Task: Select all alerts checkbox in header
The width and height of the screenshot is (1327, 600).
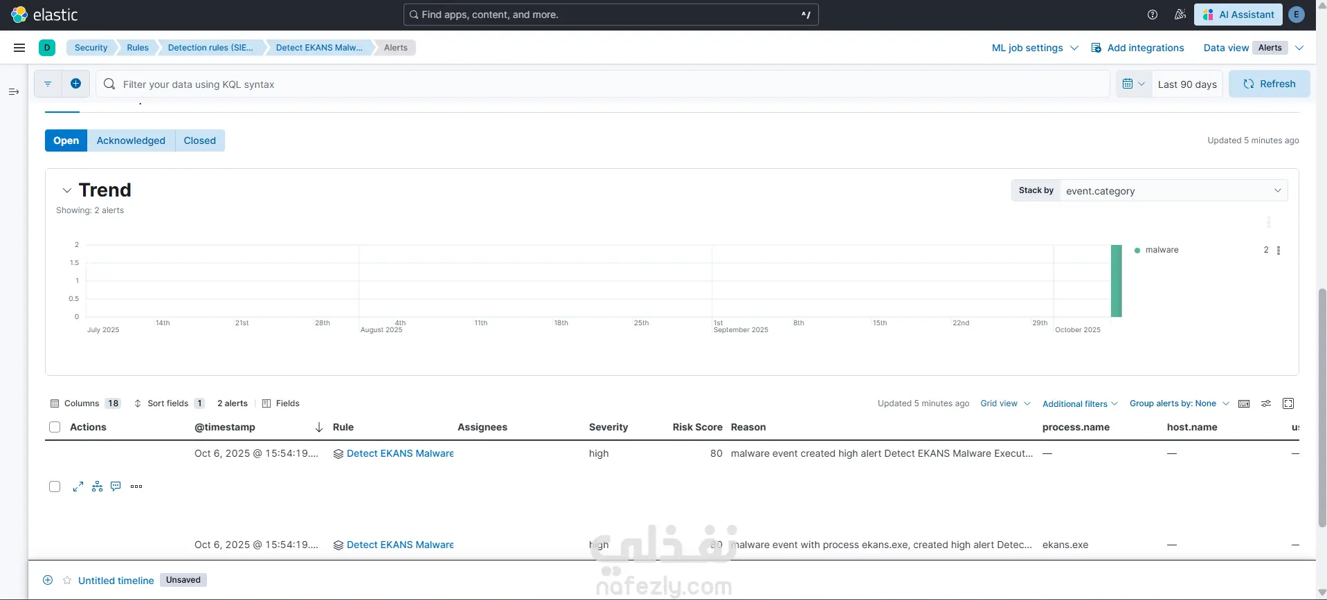Action: [x=55, y=427]
